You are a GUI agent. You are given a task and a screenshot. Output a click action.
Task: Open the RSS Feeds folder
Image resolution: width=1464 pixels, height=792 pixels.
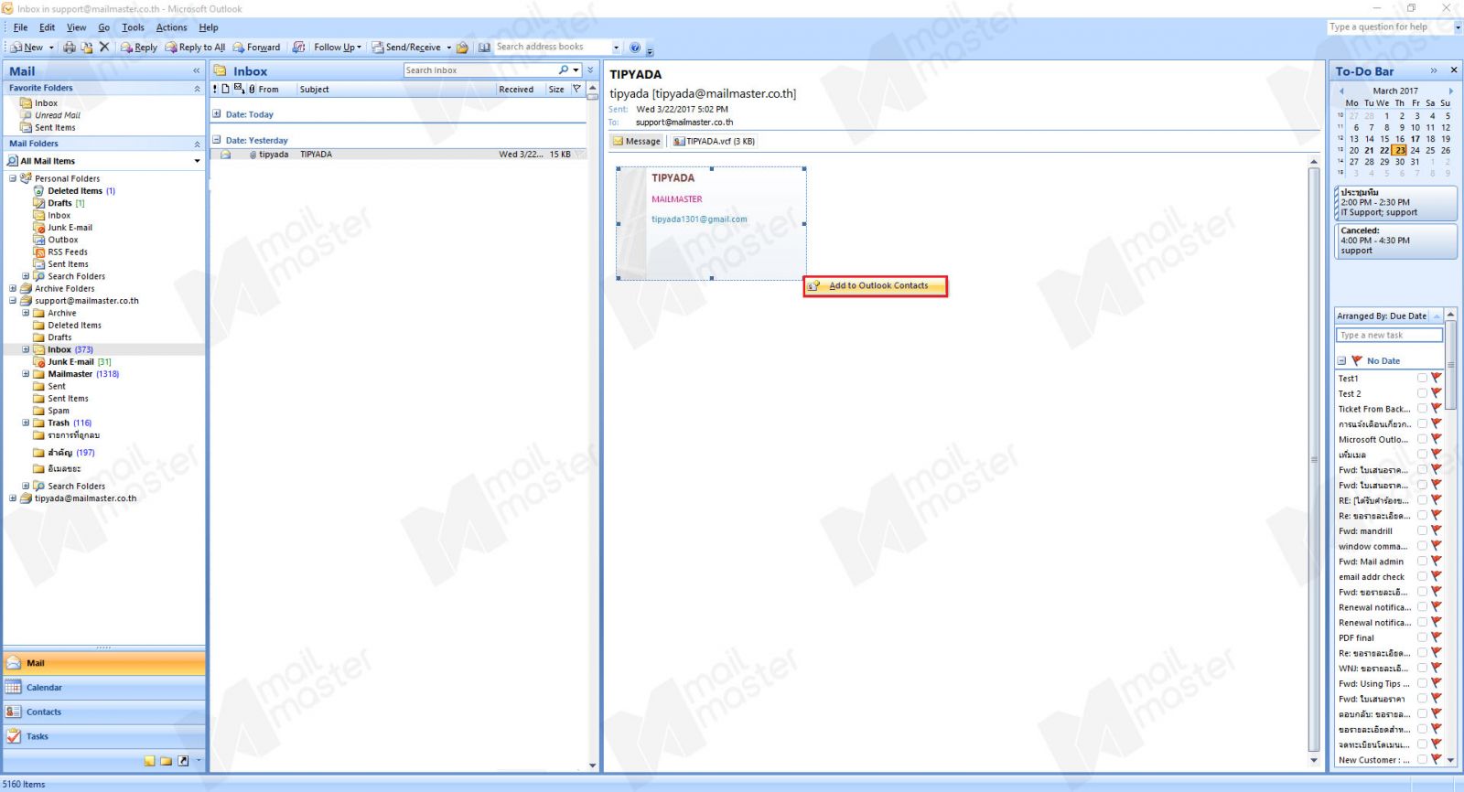click(x=68, y=252)
